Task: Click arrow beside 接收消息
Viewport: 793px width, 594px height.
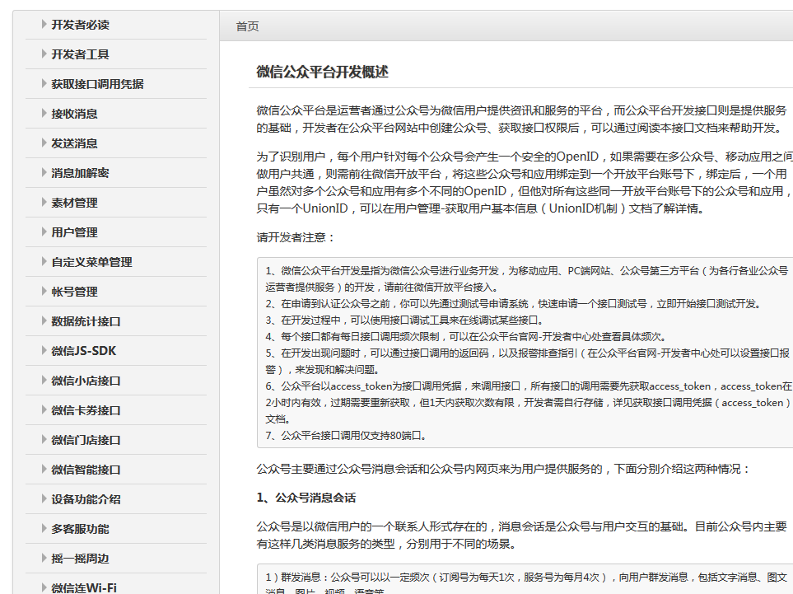Action: (x=44, y=114)
